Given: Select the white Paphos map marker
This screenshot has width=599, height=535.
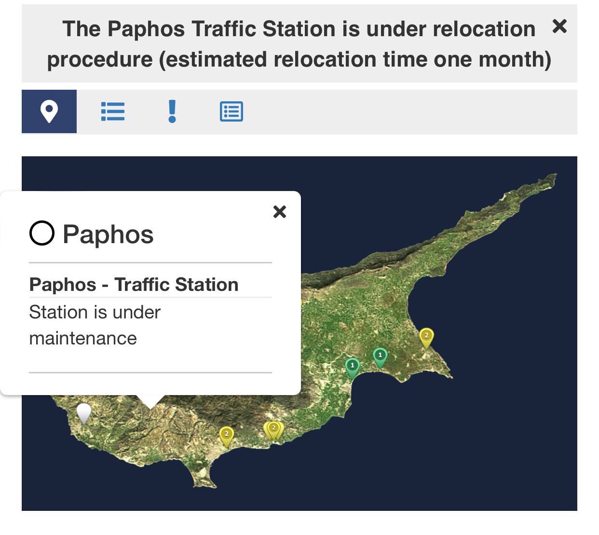Looking at the screenshot, I should pyautogui.click(x=84, y=412).
